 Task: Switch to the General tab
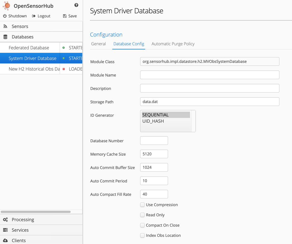point(98,44)
